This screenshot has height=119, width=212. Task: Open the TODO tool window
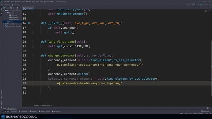point(14,111)
